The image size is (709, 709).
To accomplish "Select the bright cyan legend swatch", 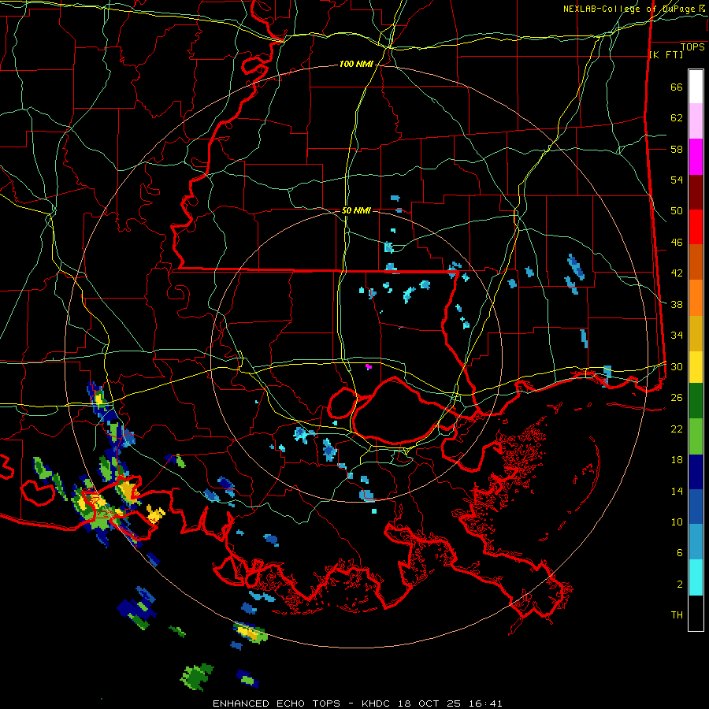I will click(x=696, y=578).
